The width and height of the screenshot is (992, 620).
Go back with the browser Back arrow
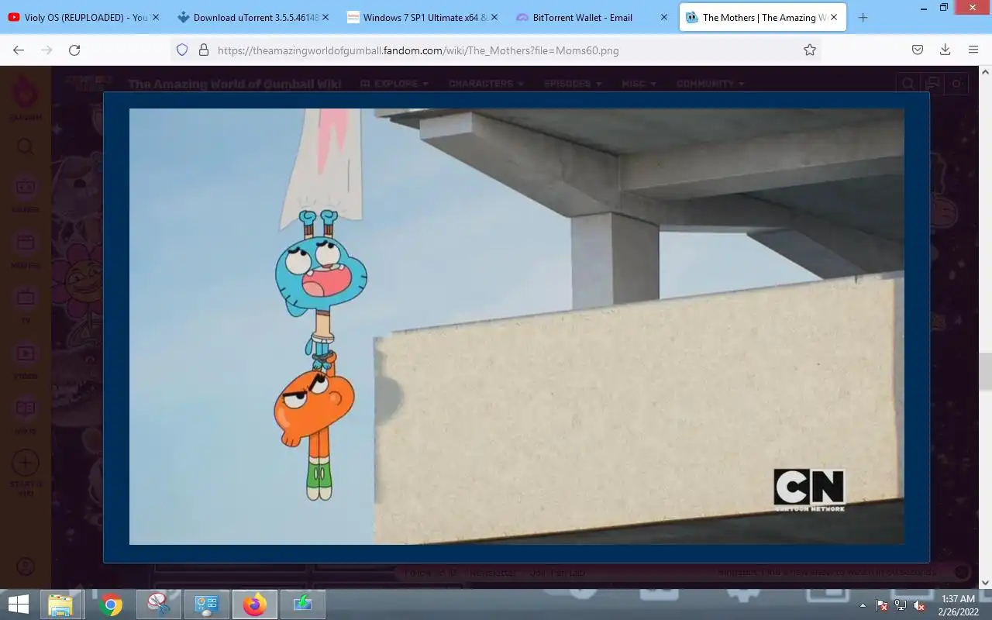click(x=19, y=50)
